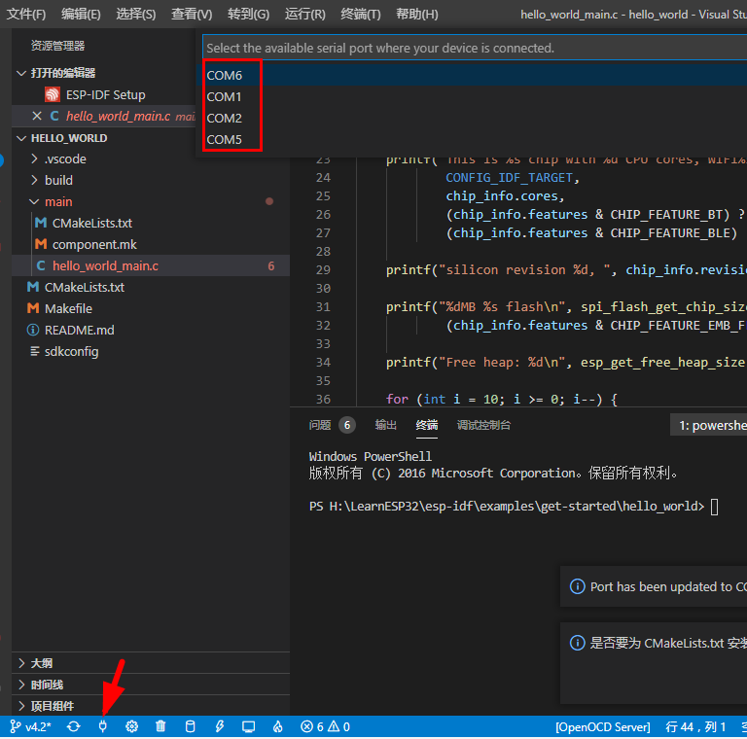
Task: Open the terminal shell selector dropdown powershell
Action: pos(709,425)
